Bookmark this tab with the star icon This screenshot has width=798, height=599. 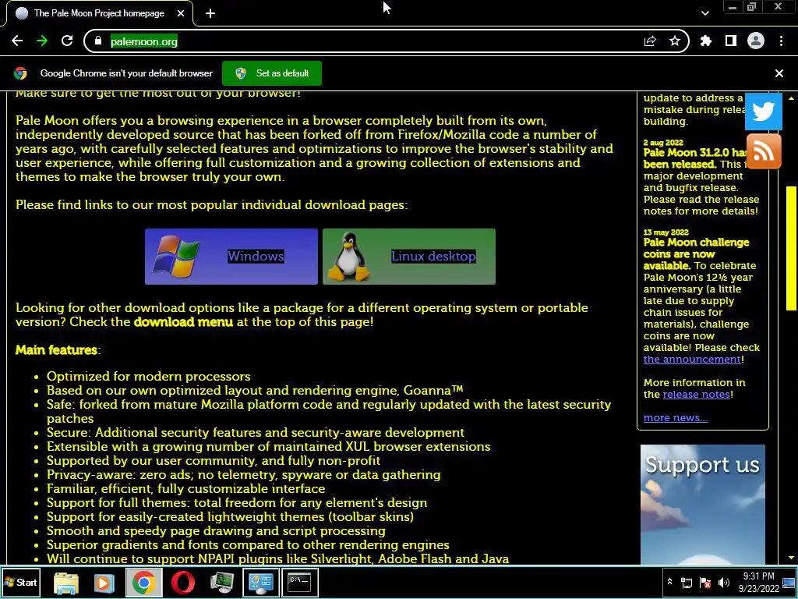tap(675, 41)
